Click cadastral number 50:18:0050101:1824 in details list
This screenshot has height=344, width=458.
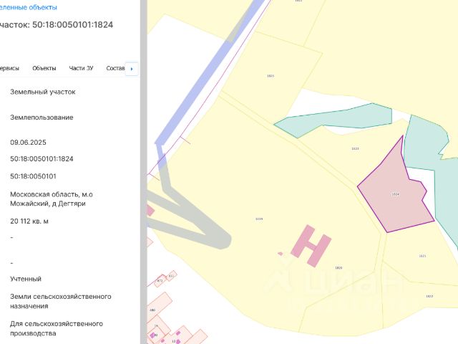coord(42,159)
